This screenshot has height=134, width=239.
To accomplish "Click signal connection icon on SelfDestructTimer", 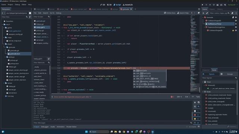I will 236,24.
